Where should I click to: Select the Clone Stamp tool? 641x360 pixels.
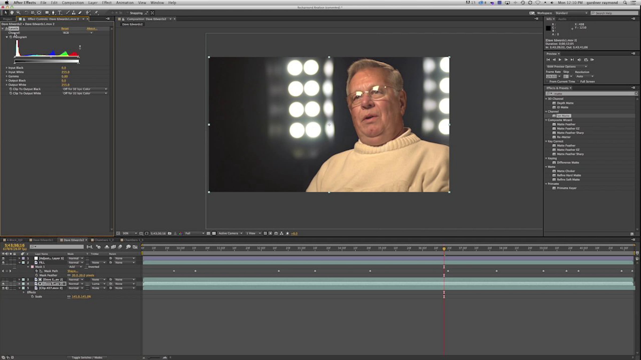pos(74,13)
